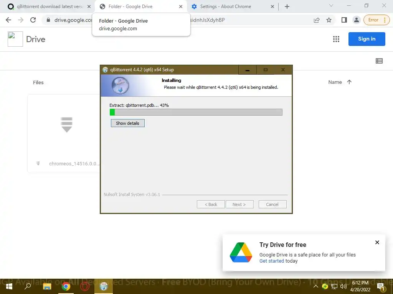Click Back in qBittorrent setup
The height and width of the screenshot is (294, 393).
pyautogui.click(x=211, y=204)
